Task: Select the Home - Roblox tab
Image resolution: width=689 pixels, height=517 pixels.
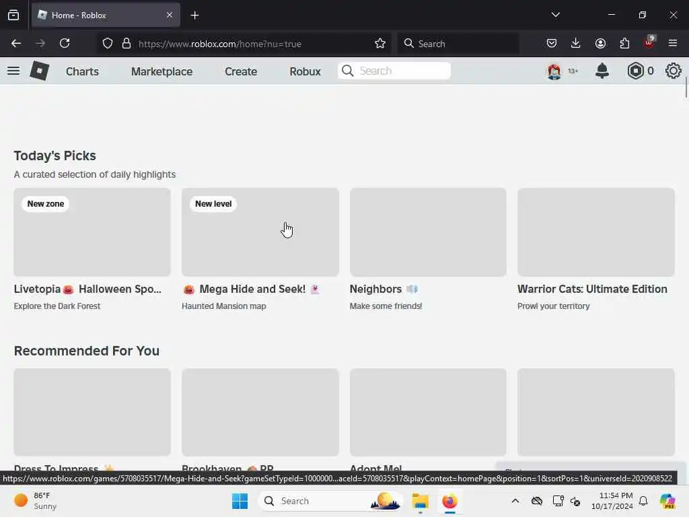Action: pos(106,15)
